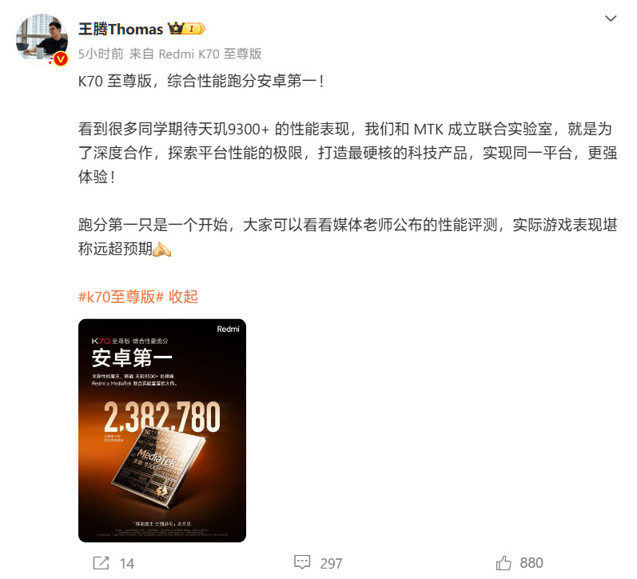Click 王腾Thomas profile avatar
Screen dimensions: 637x579
(x=42, y=40)
